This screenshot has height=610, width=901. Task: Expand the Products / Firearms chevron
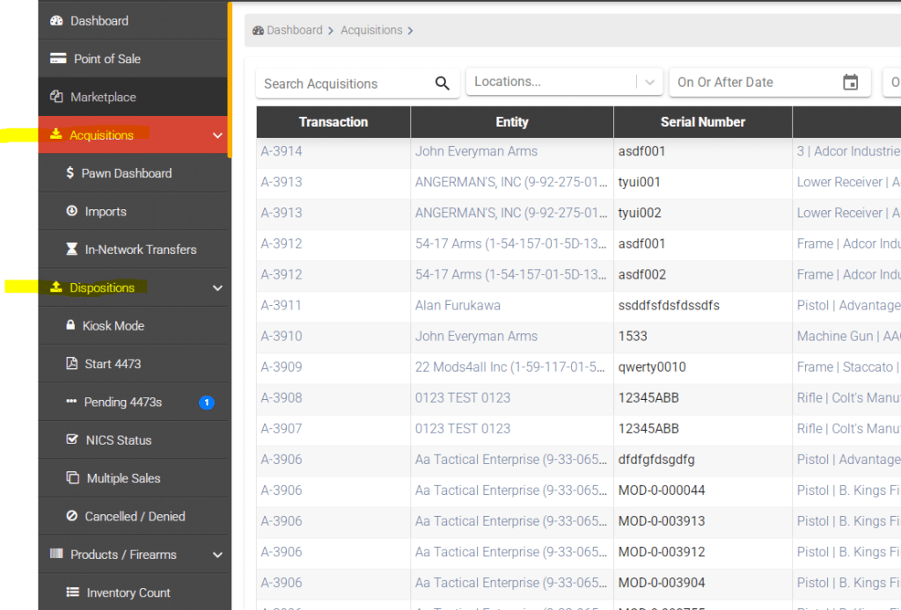pyautogui.click(x=218, y=555)
